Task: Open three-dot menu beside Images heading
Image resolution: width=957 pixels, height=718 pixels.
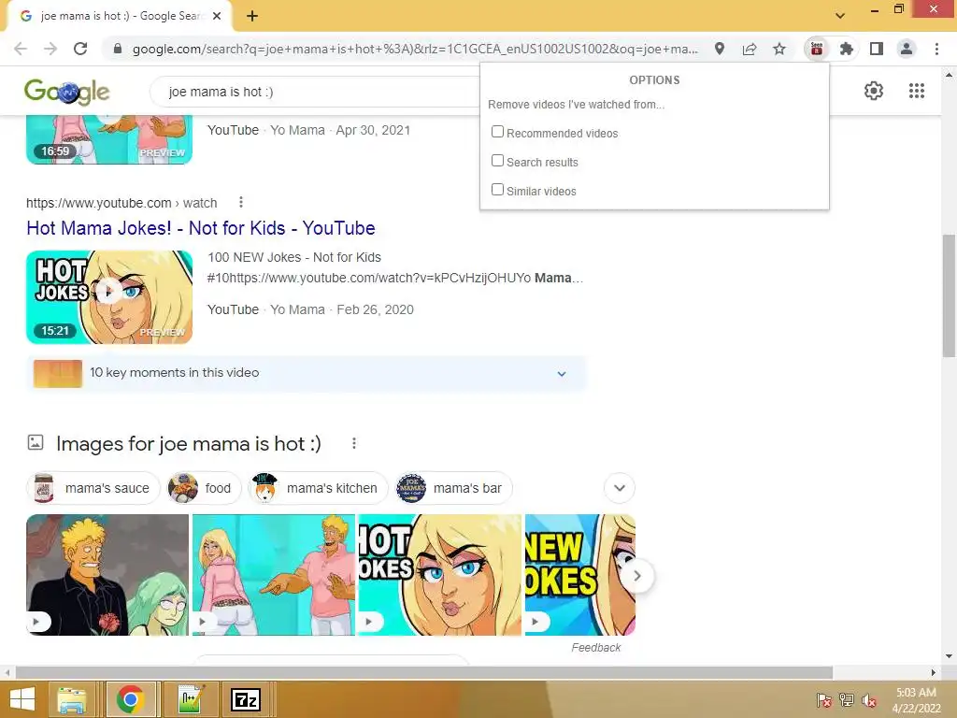Action: [x=354, y=444]
